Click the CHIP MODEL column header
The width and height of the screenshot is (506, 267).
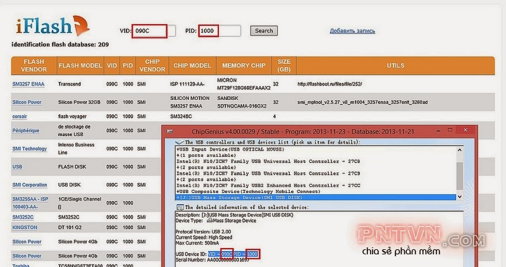coord(192,66)
